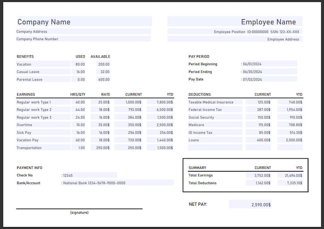Select Casual Leave used 16.00 cell
The width and height of the screenshot is (324, 229).
pos(78,72)
